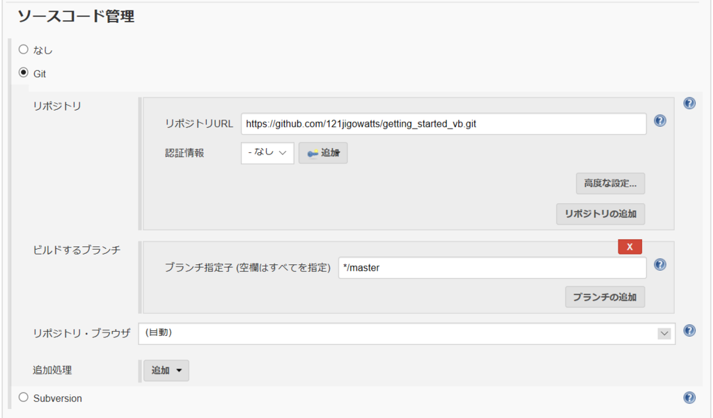Click the ビルドするブランチ label
Screen dimensions: 713x418
(x=77, y=250)
